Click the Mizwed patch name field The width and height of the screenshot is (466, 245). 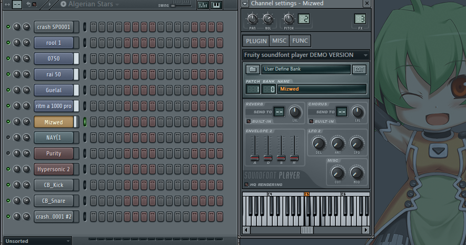(322, 89)
